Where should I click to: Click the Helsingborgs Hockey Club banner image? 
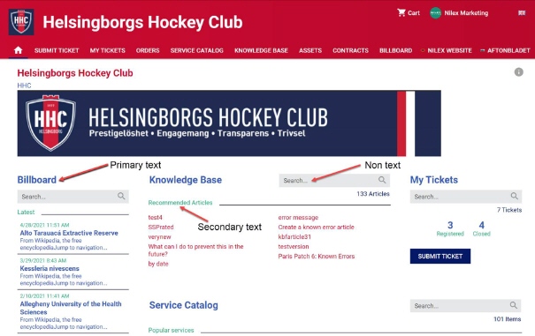tap(229, 123)
